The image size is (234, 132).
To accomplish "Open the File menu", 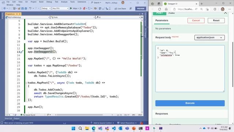I will [x=8, y=2].
